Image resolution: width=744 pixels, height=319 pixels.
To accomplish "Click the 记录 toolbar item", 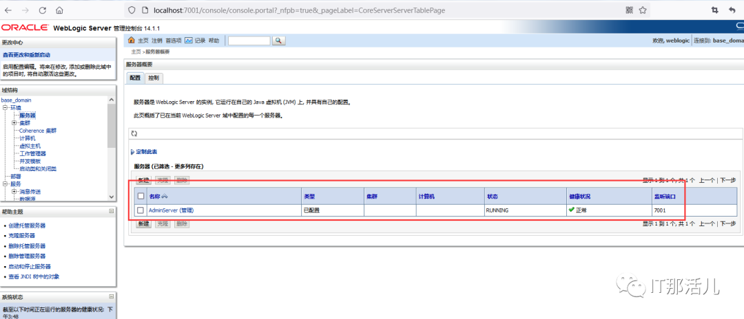I will point(200,41).
